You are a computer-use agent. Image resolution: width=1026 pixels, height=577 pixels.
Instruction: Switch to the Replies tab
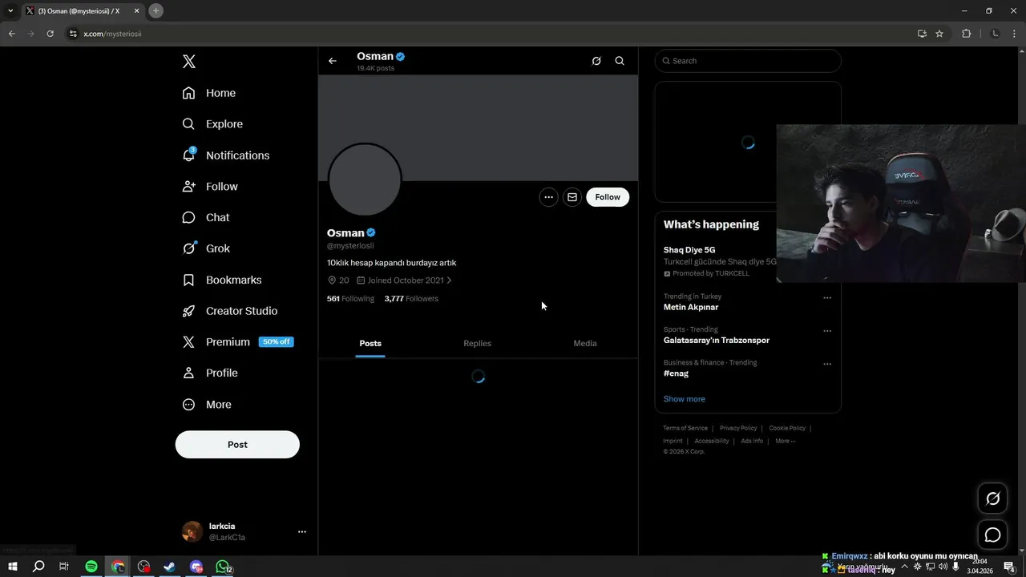(477, 343)
